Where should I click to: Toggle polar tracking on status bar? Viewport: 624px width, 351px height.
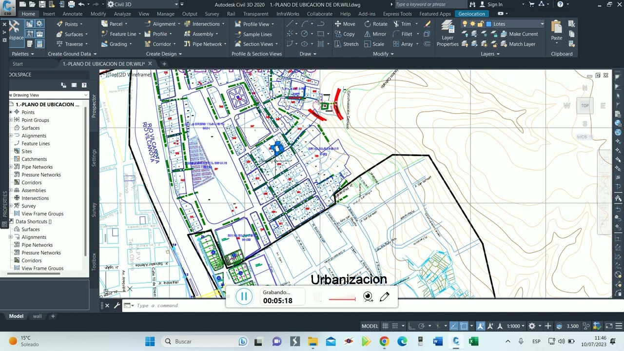422,326
